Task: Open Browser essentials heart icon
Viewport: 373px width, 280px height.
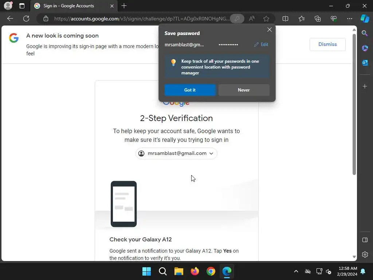Action: coord(334,19)
